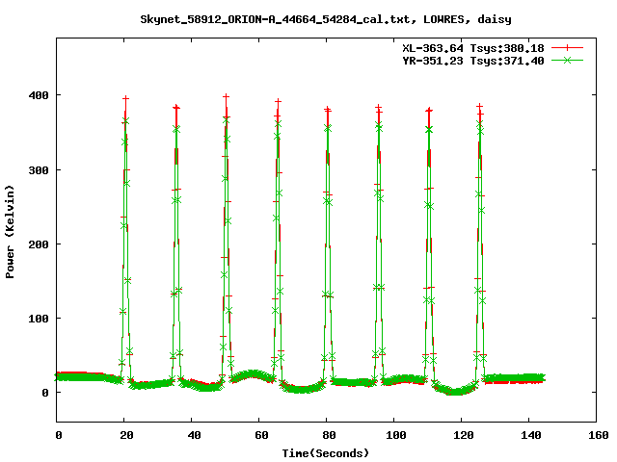Select the XL-363.64 Tsys:380.18 legend entry

(473, 48)
